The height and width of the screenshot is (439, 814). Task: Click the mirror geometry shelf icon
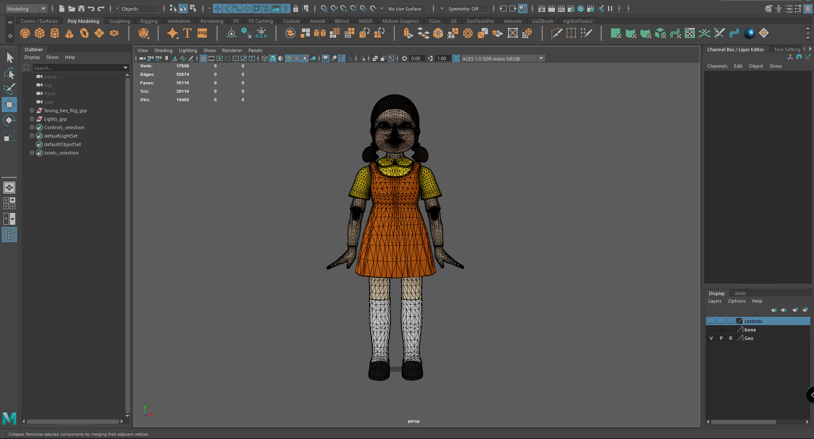click(320, 33)
